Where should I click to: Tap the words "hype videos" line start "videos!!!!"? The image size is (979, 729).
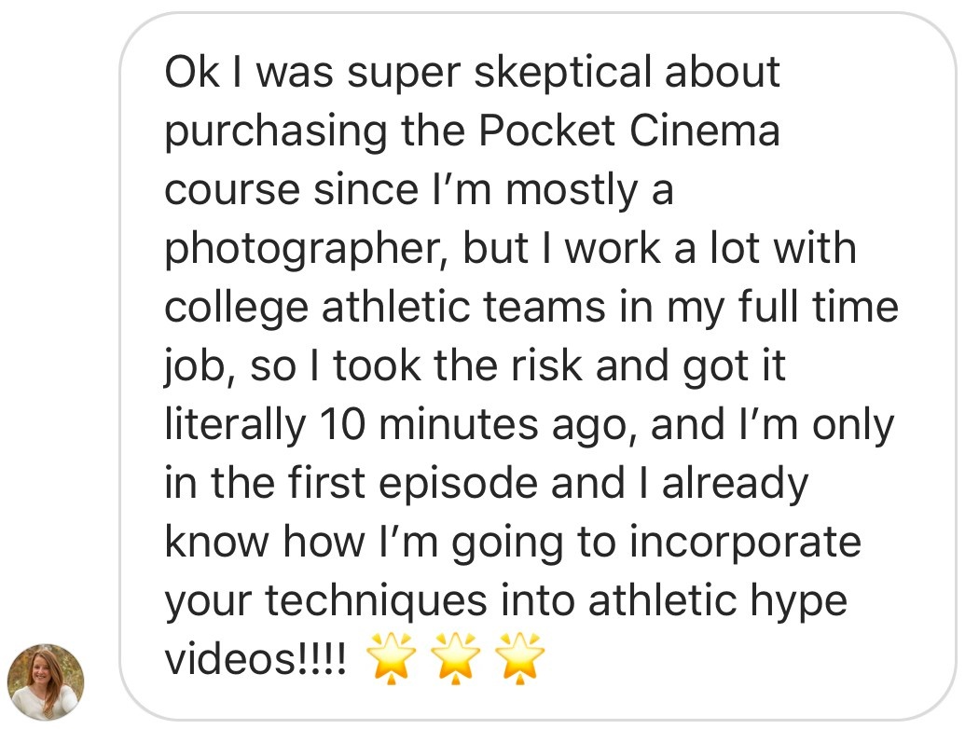pos(256,659)
